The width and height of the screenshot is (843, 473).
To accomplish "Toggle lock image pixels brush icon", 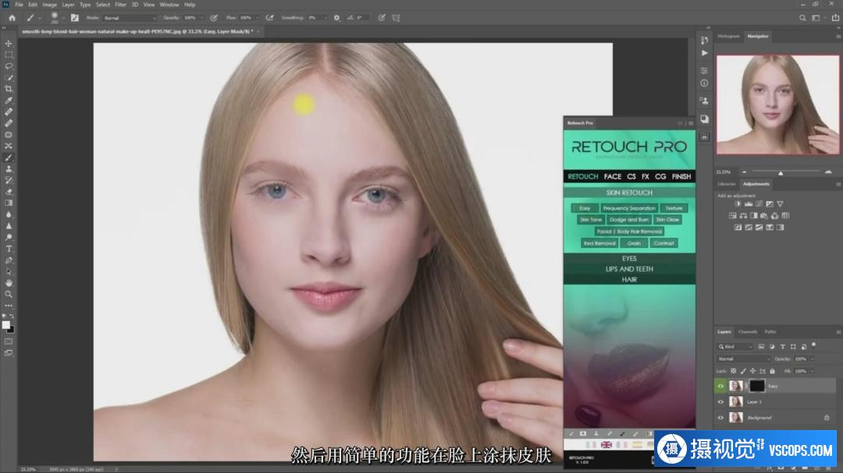I will coord(743,371).
